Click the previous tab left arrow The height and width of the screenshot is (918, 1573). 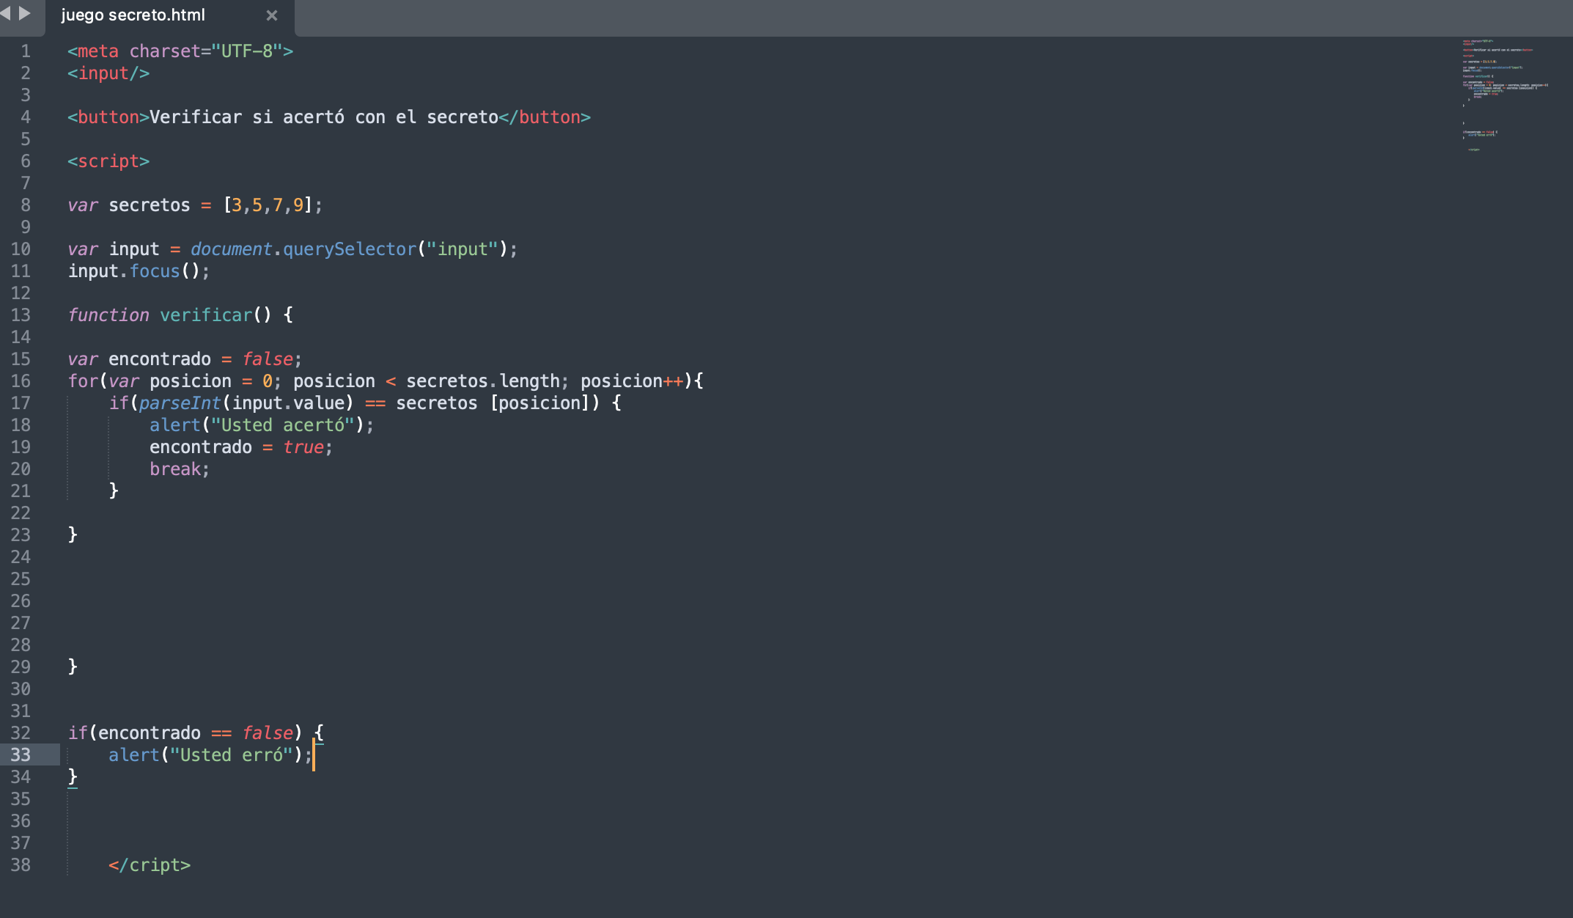pos(6,13)
